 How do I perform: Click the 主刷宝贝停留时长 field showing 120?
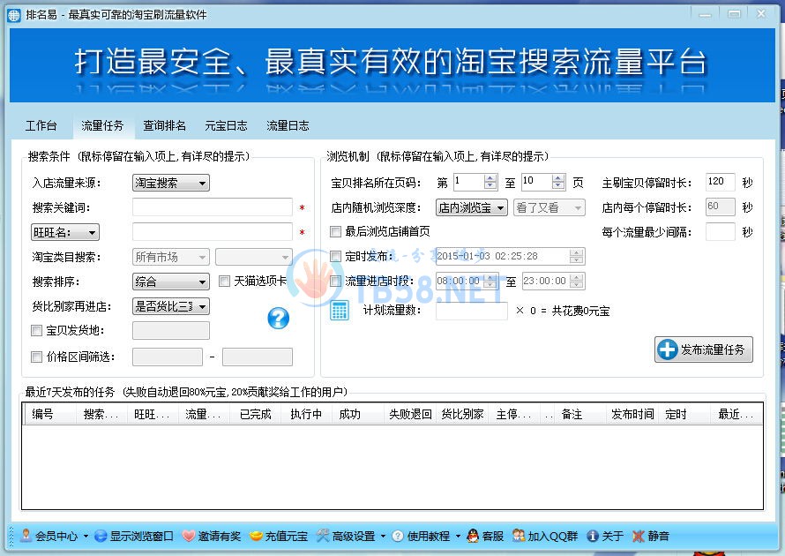pyautogui.click(x=721, y=182)
